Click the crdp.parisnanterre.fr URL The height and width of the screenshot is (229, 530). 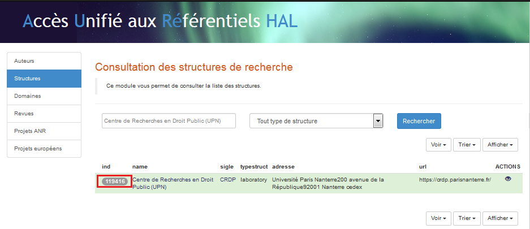pos(455,180)
